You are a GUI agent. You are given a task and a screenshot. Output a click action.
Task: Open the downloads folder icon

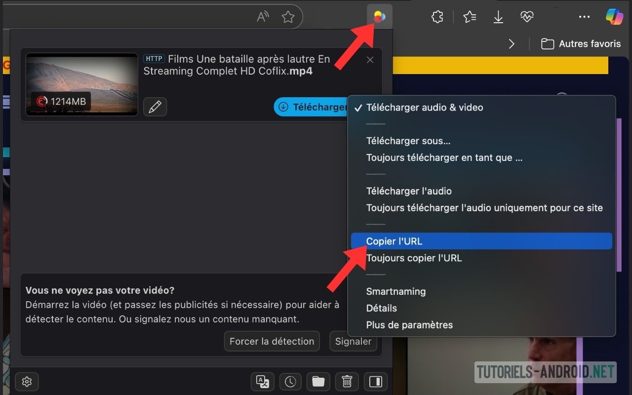coord(318,382)
